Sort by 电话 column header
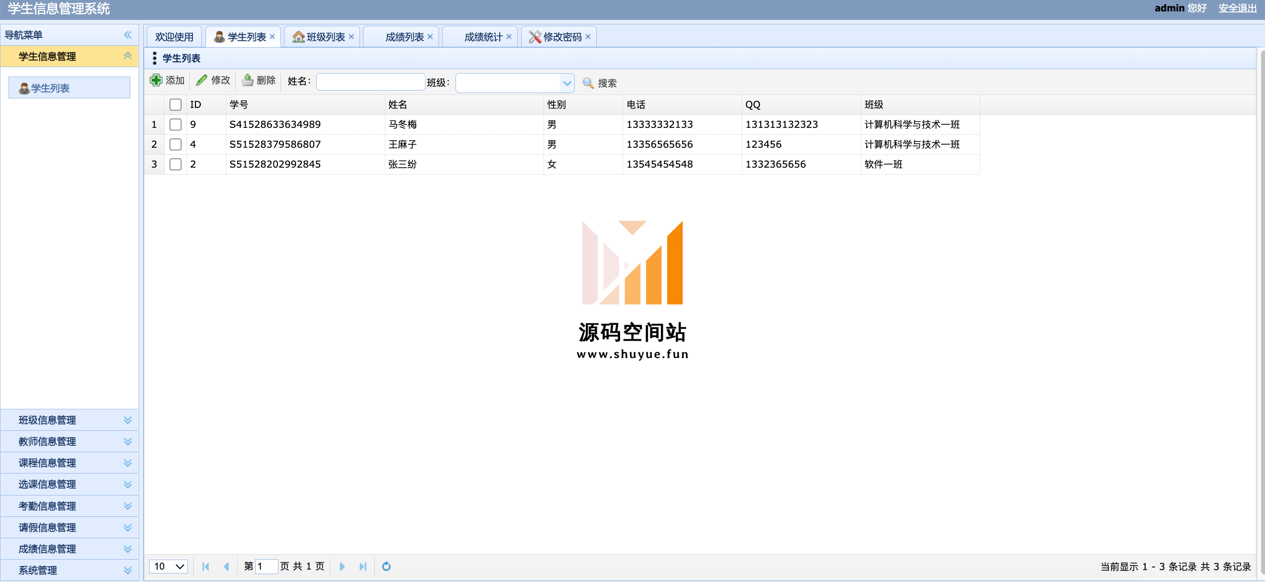Viewport: 1265px width, 582px height. tap(682, 104)
